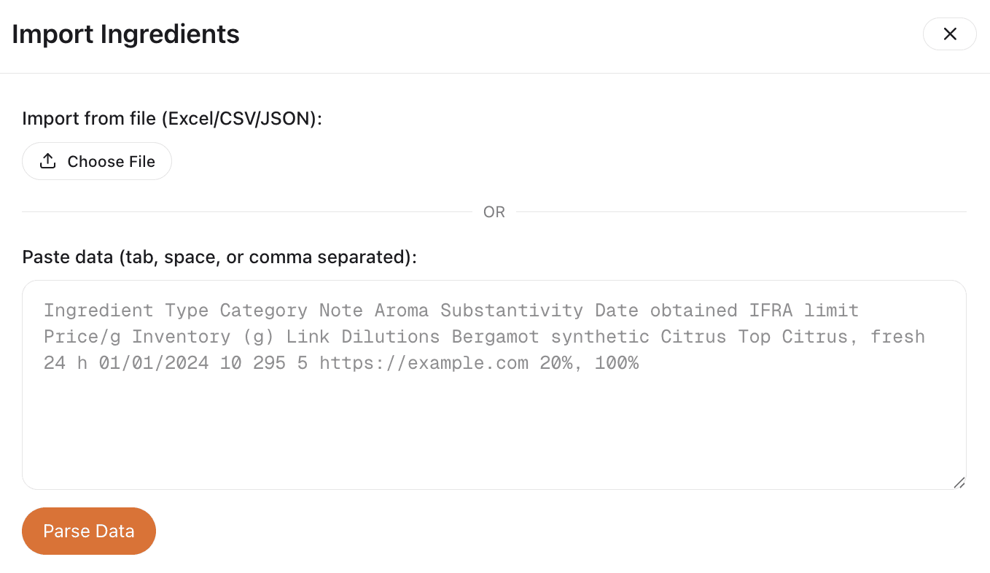Click the upload arrow icon

pyautogui.click(x=48, y=161)
